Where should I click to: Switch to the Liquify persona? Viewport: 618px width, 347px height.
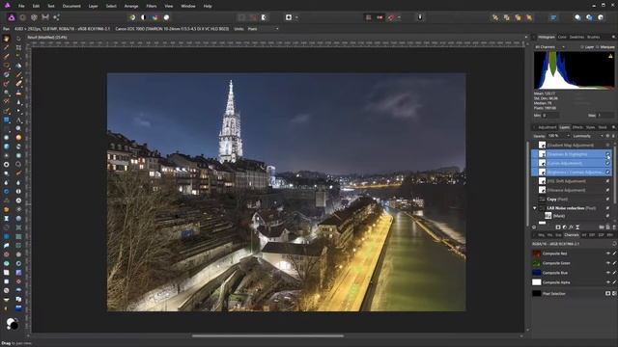pyautogui.click(x=23, y=17)
